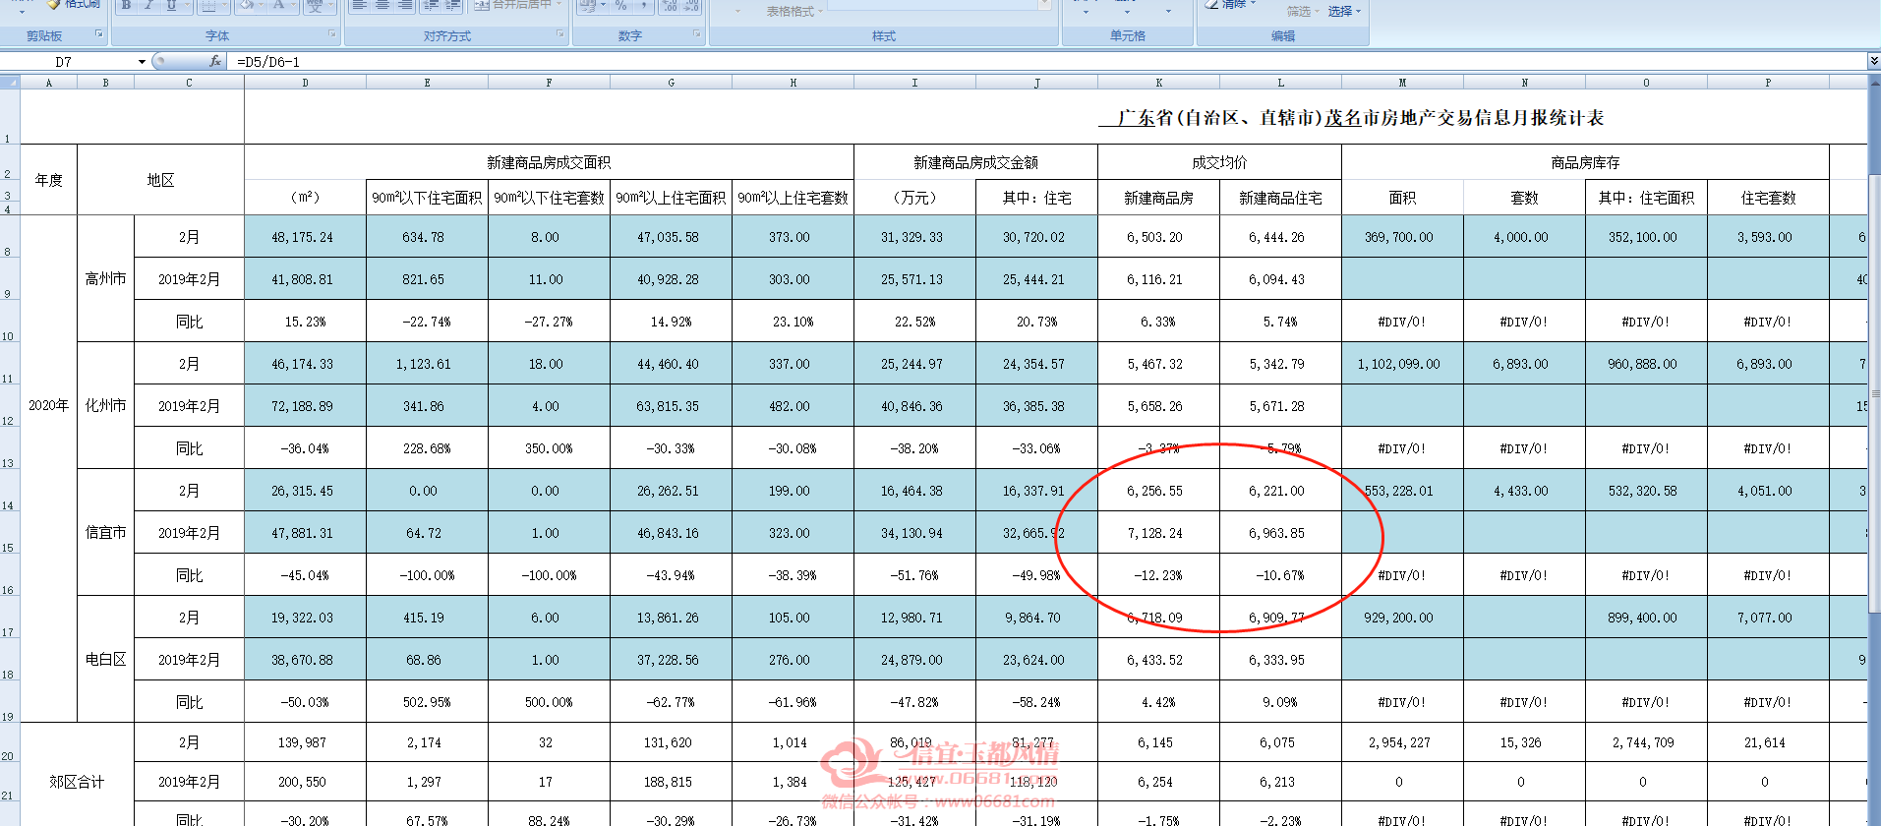The width and height of the screenshot is (1881, 826).
Task: Open Merge and Center dropdown arrow
Action: pos(559,5)
